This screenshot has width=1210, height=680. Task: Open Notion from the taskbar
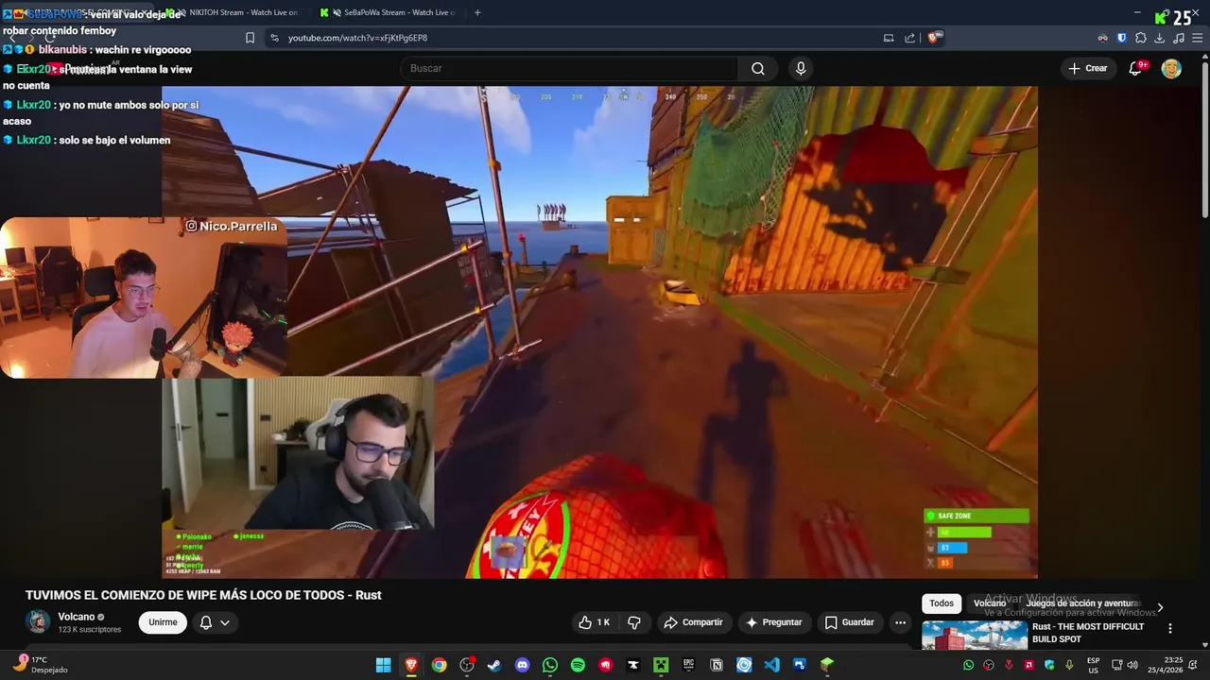717,665
